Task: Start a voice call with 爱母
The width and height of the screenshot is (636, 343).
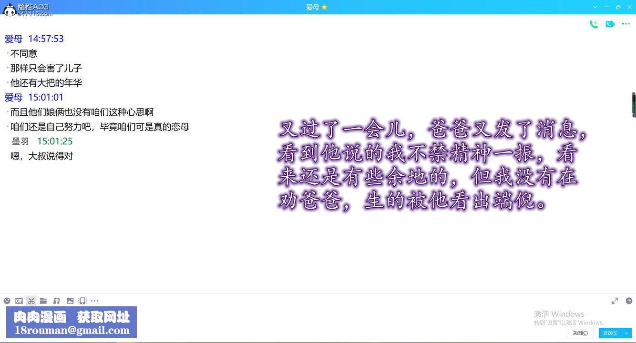Action: 594,23
